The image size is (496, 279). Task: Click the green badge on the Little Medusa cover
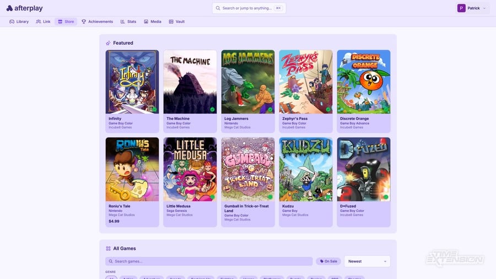212,197
